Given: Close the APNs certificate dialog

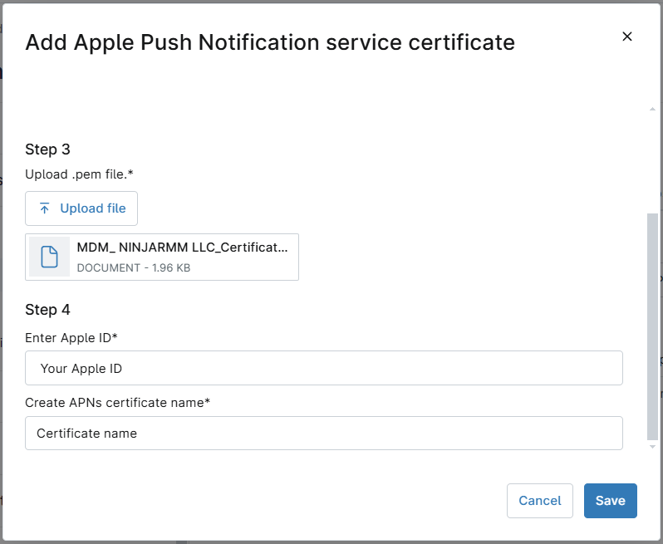Looking at the screenshot, I should coord(627,36).
